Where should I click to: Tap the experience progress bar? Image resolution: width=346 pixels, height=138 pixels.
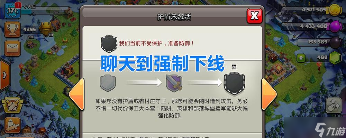click(45, 11)
